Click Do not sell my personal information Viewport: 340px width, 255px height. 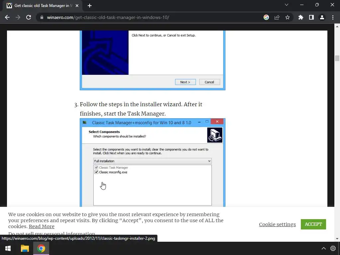click(51, 233)
